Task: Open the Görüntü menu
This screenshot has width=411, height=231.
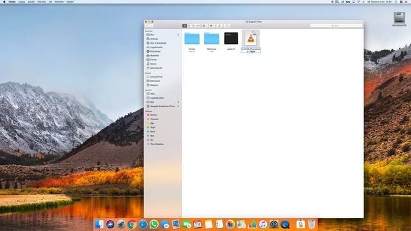Action: (42, 2)
